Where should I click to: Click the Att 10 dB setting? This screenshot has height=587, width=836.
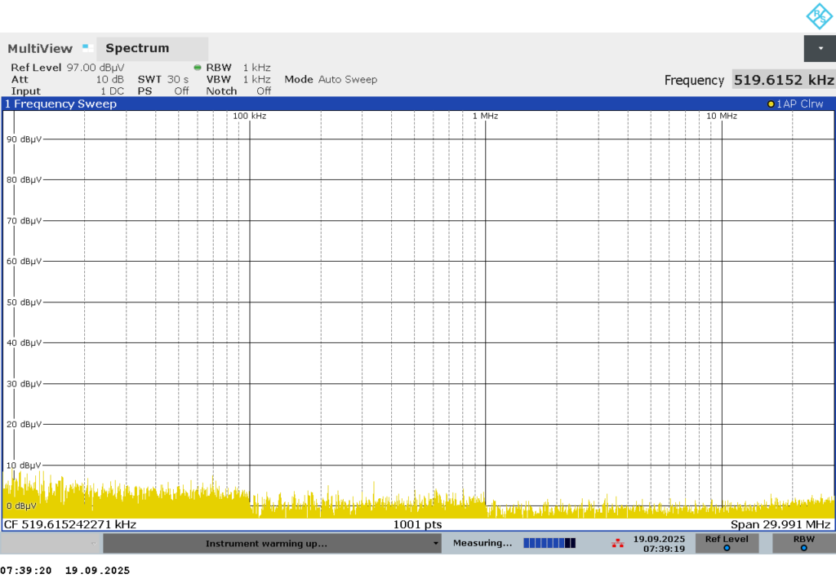(x=67, y=80)
